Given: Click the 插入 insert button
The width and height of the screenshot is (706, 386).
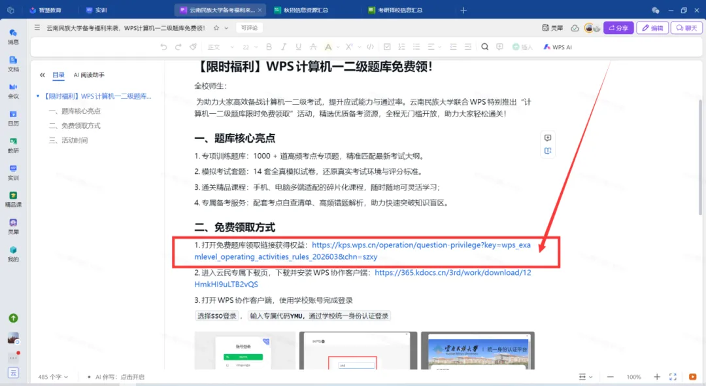Looking at the screenshot, I should [522, 47].
